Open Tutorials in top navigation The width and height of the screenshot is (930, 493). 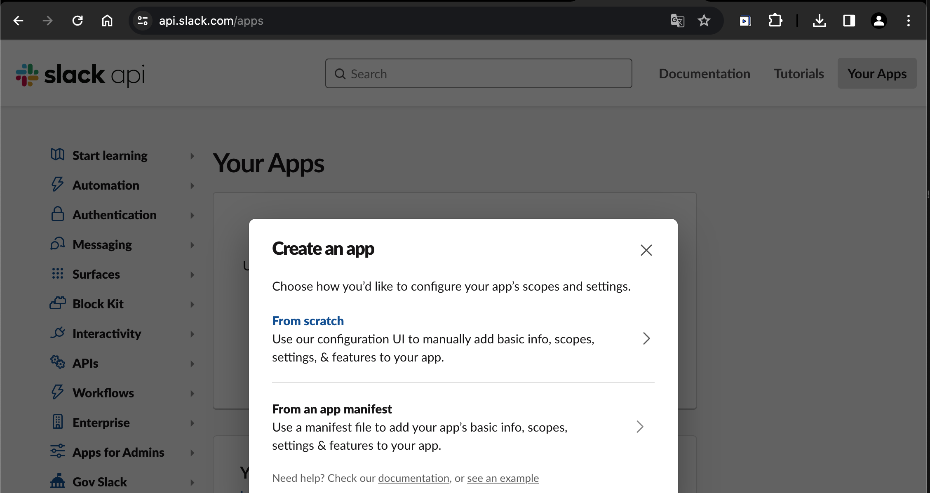pos(799,73)
